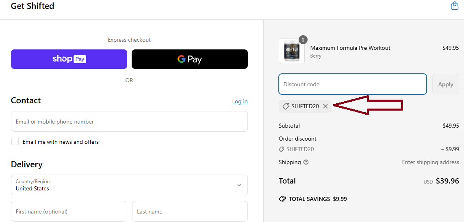Viewport: 464px width, 222px height.
Task: Click the First name (optional) field
Action: pyautogui.click(x=69, y=211)
